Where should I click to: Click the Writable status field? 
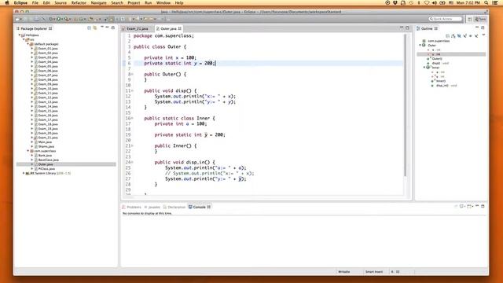point(344,272)
